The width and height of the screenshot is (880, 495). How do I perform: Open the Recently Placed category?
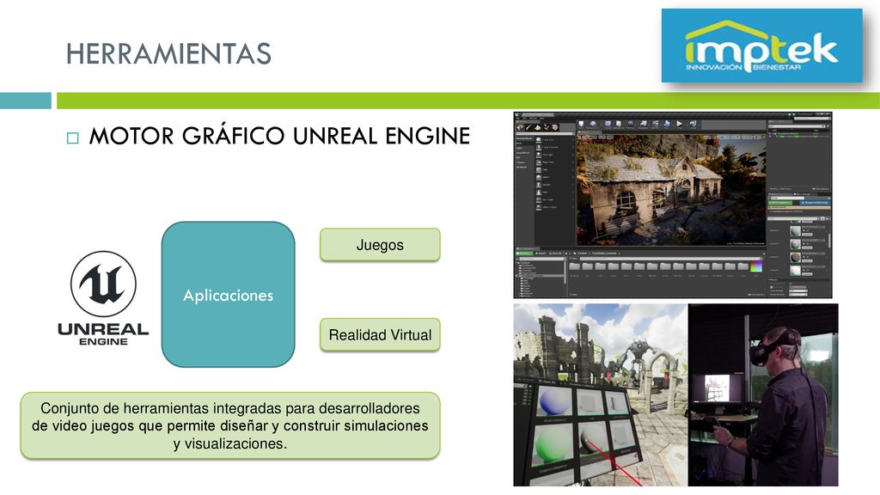523,138
